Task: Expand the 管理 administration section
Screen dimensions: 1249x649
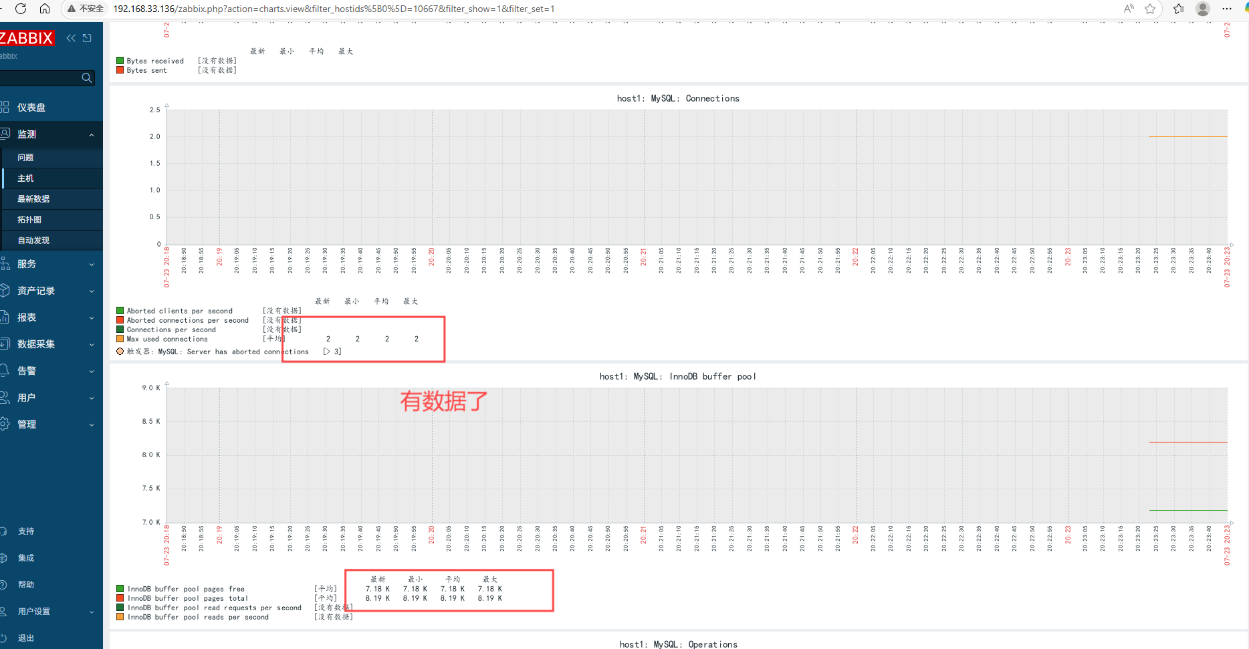Action: [x=51, y=424]
